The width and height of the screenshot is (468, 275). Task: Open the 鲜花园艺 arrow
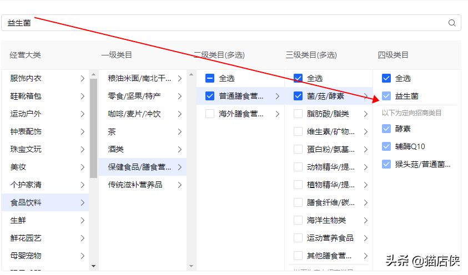[x=83, y=238]
